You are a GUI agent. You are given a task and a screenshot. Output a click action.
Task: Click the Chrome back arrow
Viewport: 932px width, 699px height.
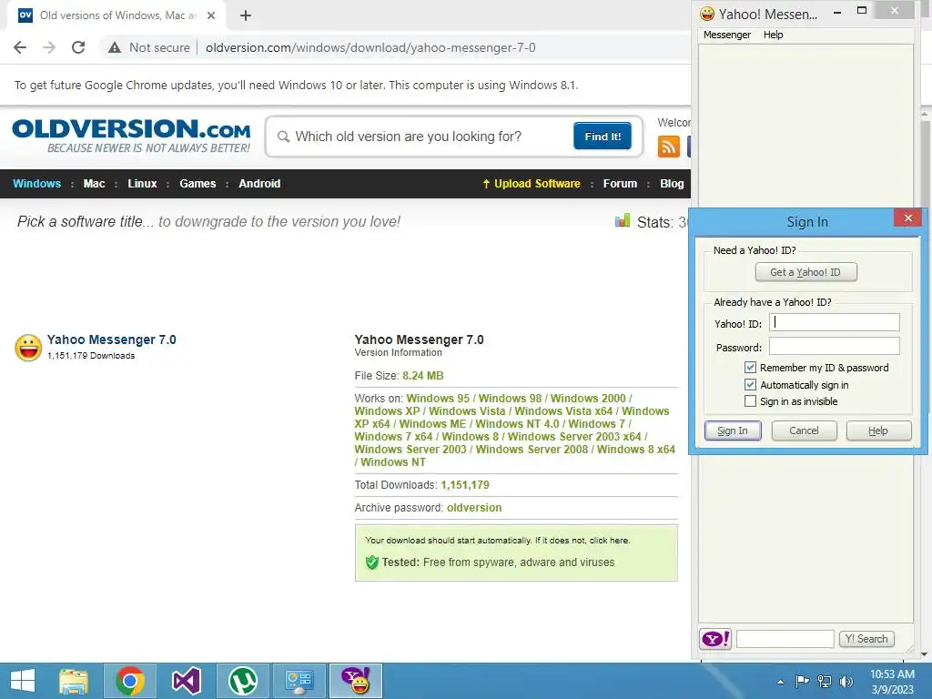20,47
